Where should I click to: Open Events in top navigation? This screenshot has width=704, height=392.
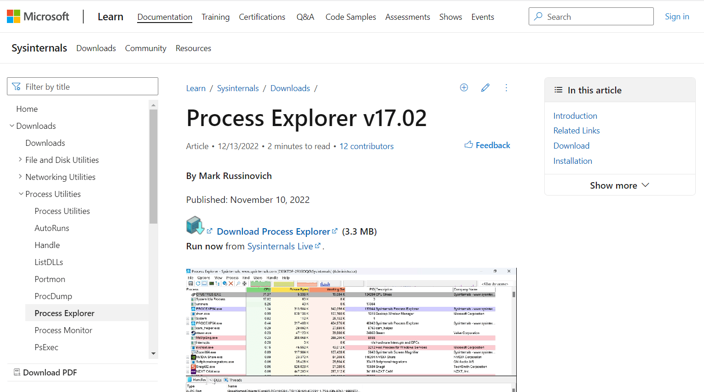click(483, 17)
